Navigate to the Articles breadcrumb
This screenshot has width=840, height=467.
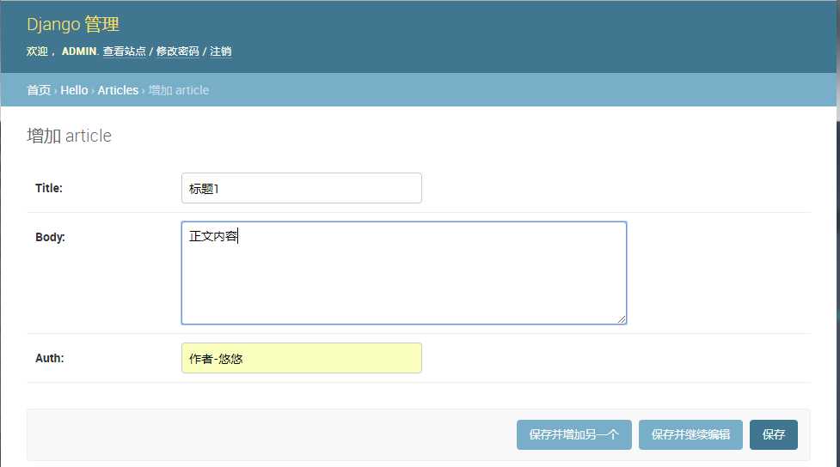tap(118, 90)
